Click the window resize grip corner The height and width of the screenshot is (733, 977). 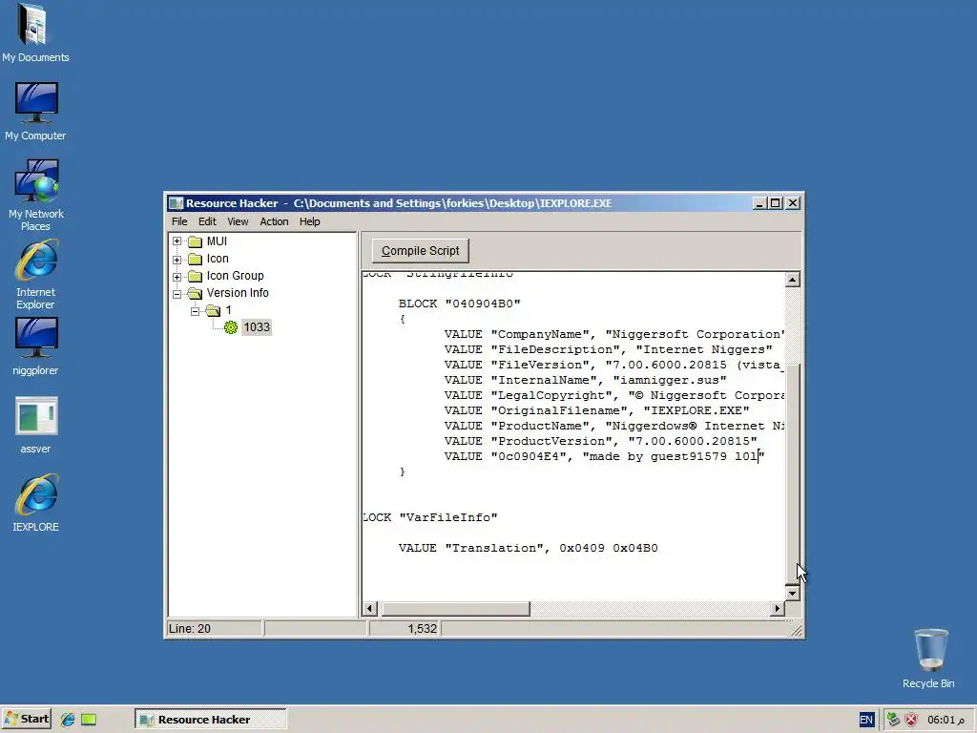point(796,630)
